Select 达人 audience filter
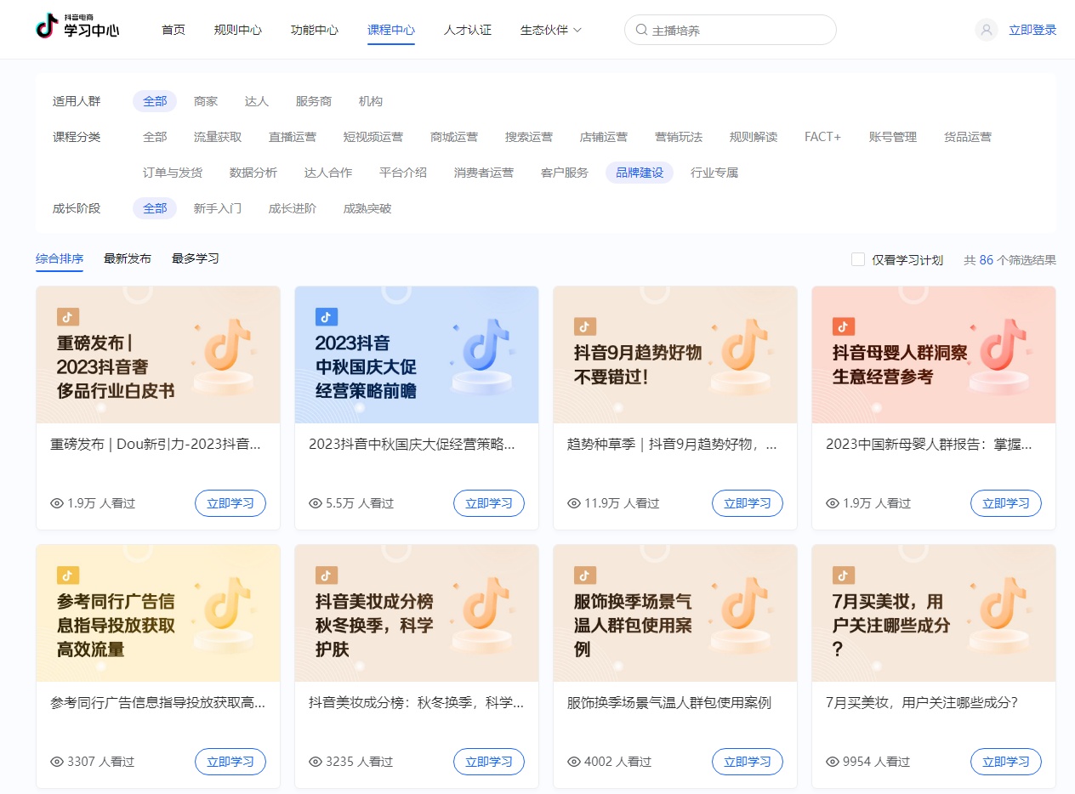1075x794 pixels. [257, 101]
